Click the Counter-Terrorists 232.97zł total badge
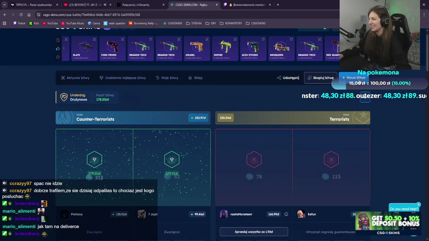429x241 pixels. 198,118
